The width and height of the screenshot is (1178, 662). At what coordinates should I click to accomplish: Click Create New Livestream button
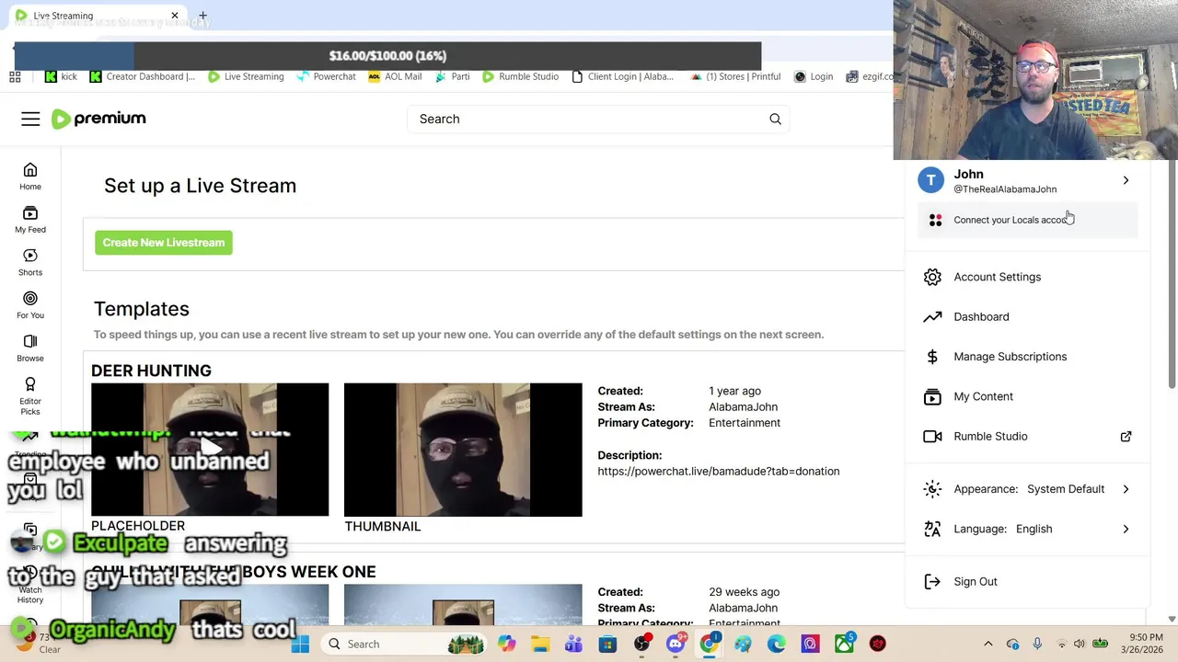(x=164, y=243)
